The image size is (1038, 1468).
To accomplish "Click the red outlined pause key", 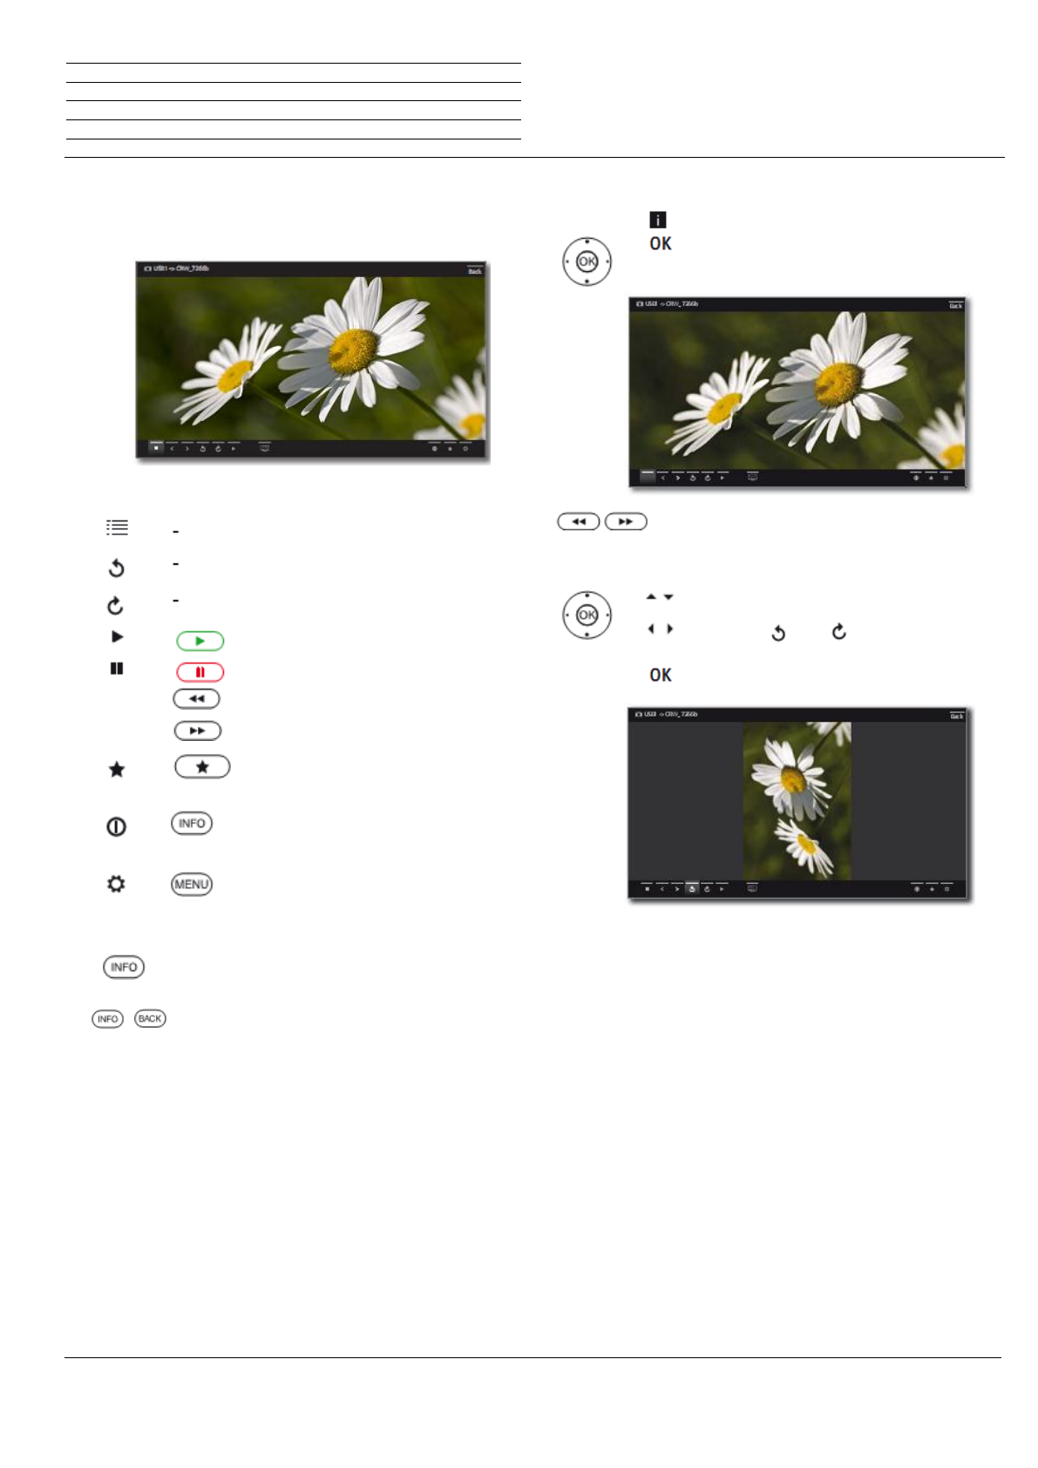I will point(200,672).
